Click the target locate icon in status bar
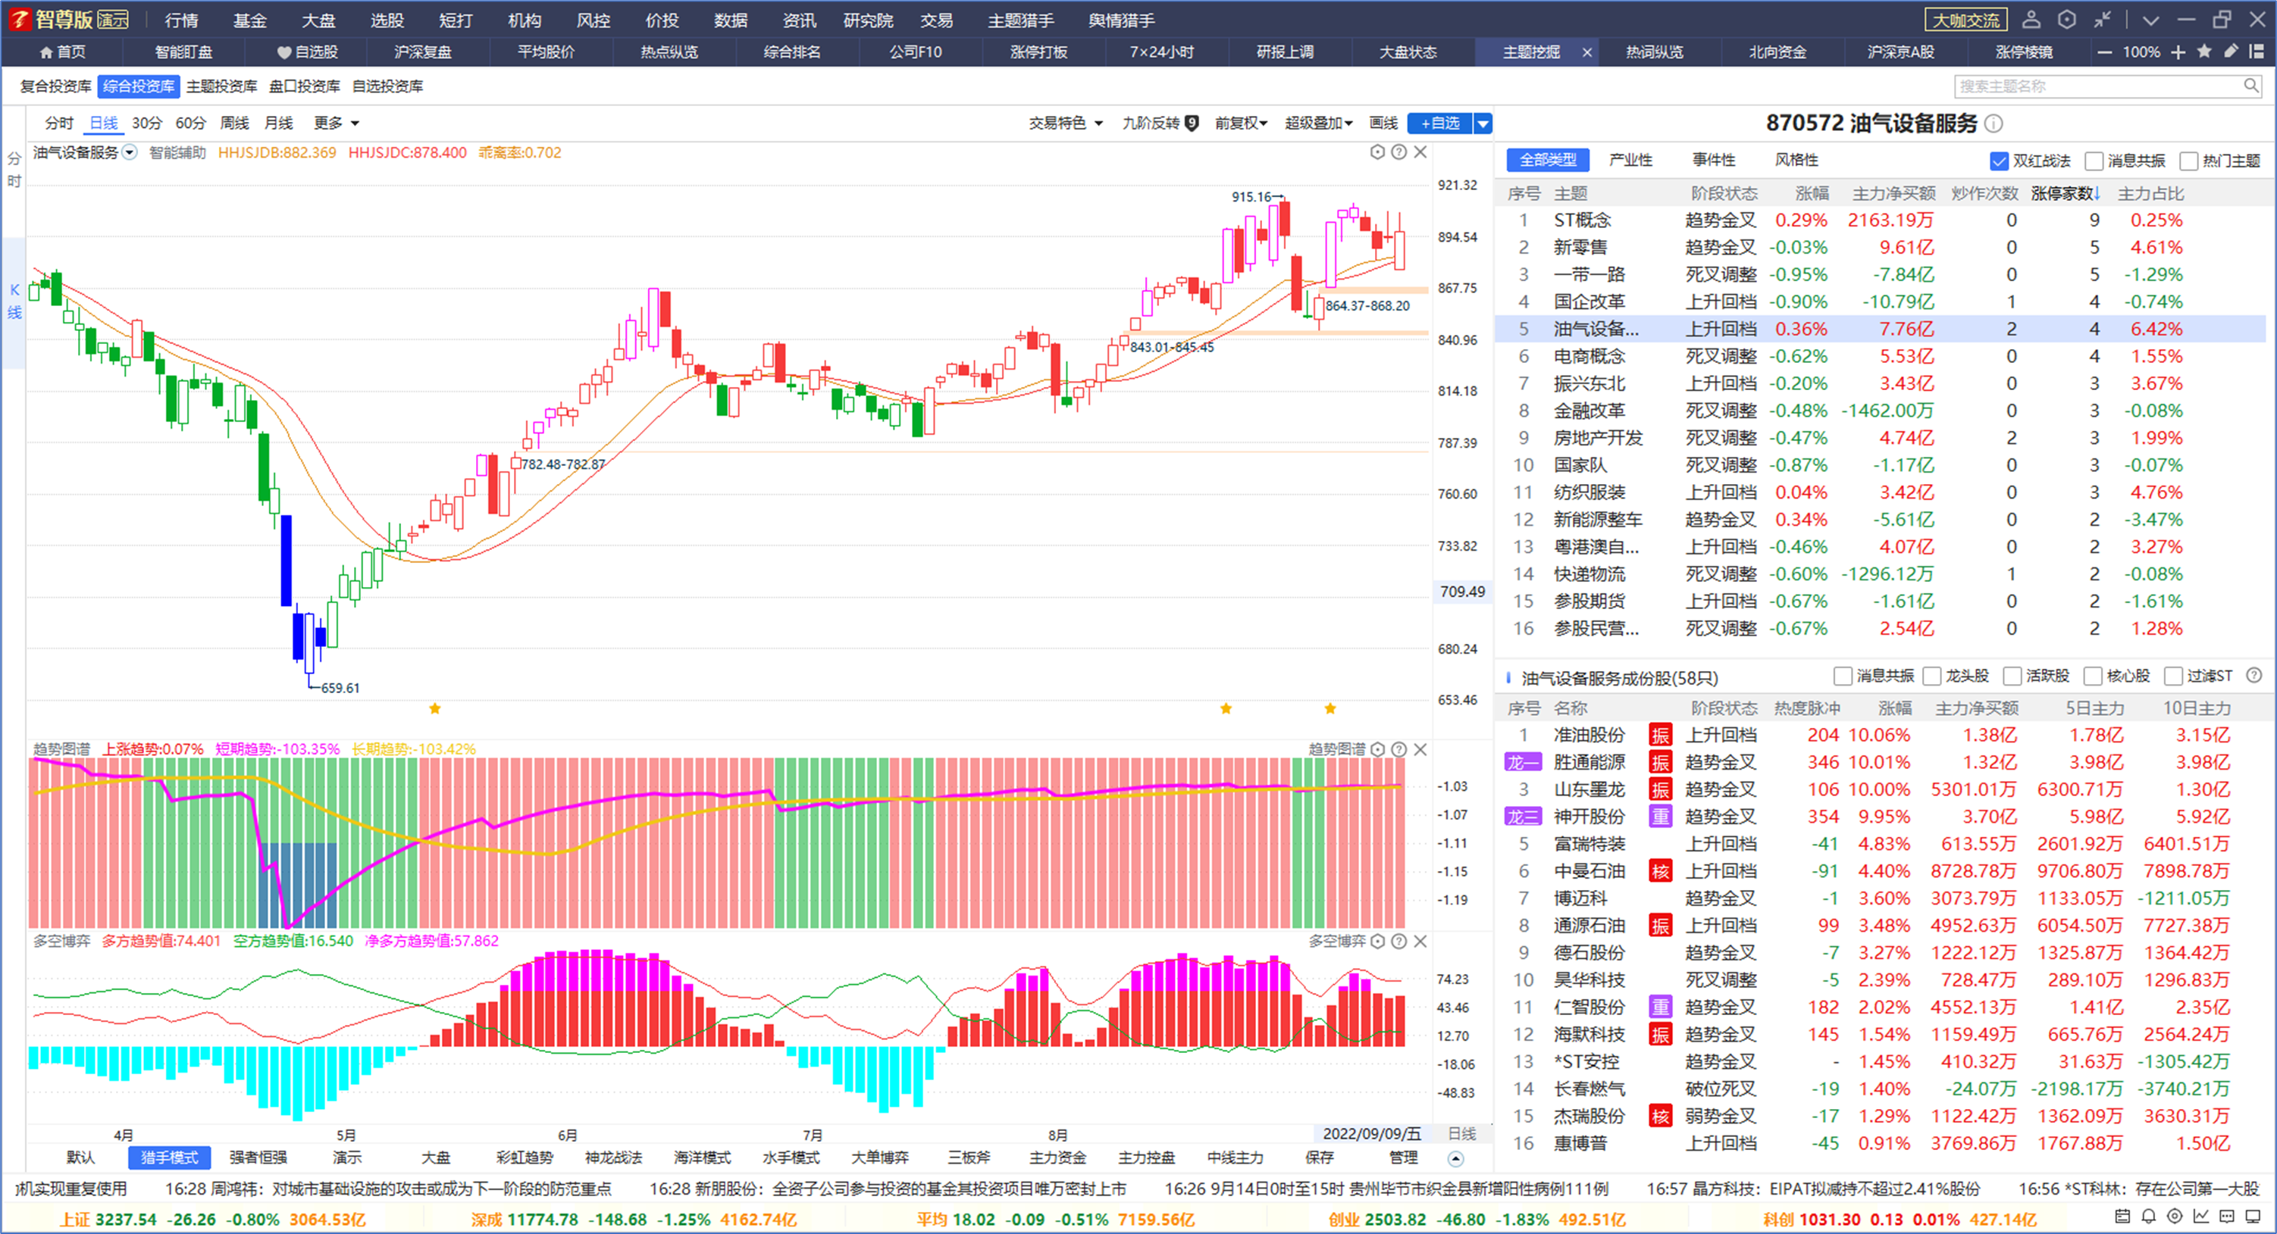The width and height of the screenshot is (2277, 1234). [x=2175, y=1217]
